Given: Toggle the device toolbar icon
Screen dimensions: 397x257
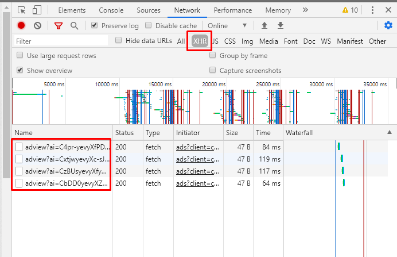Looking at the screenshot, I should pyautogui.click(x=37, y=10).
